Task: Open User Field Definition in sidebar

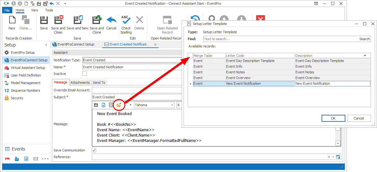Action: tap(22, 75)
